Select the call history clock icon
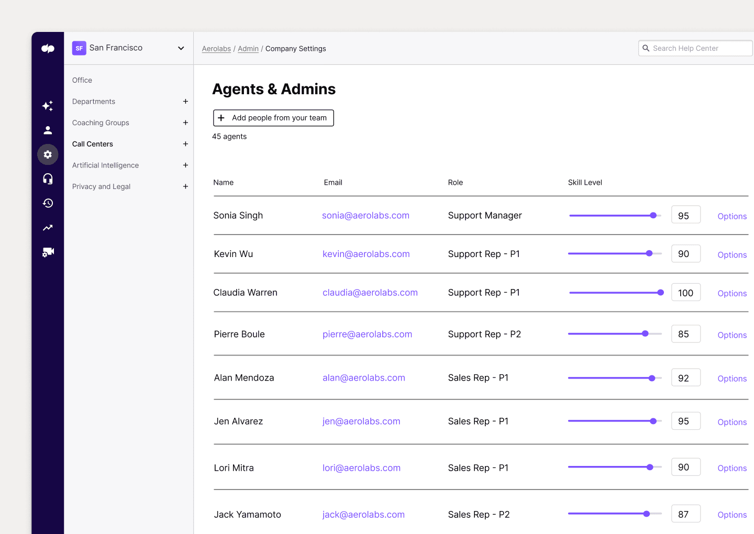Viewport: 754px width, 534px height. click(48, 203)
